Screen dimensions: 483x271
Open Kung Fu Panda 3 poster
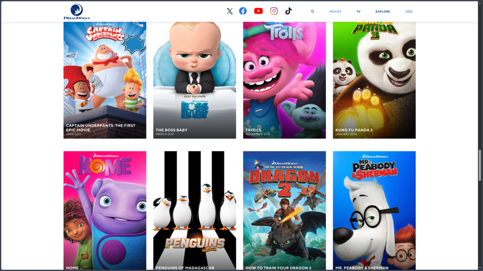point(374,80)
